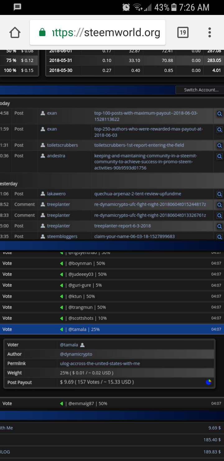Open re-dynamicrypto-ufc-fight-night 015244817z link
Viewport: 224px width, 461px height.
point(150,204)
